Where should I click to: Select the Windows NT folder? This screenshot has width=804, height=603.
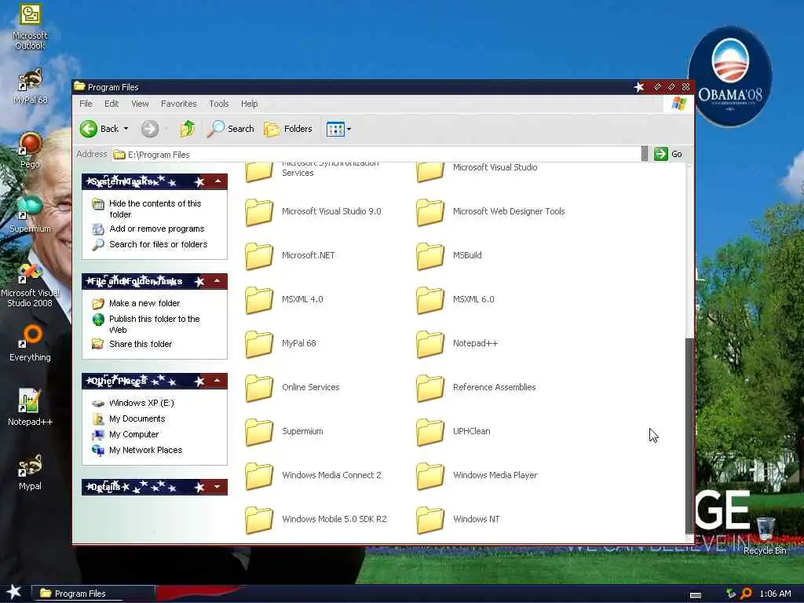[x=458, y=520]
